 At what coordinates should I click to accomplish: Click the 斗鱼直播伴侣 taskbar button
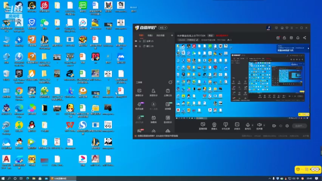63,179
